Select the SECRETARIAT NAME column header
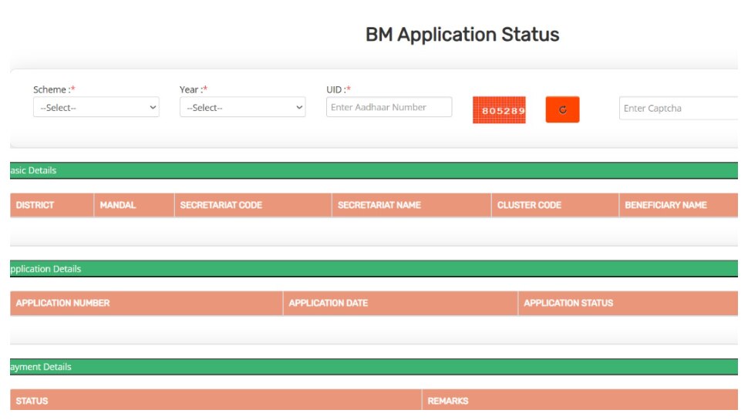Viewport: 748px width, 420px height. pos(411,205)
